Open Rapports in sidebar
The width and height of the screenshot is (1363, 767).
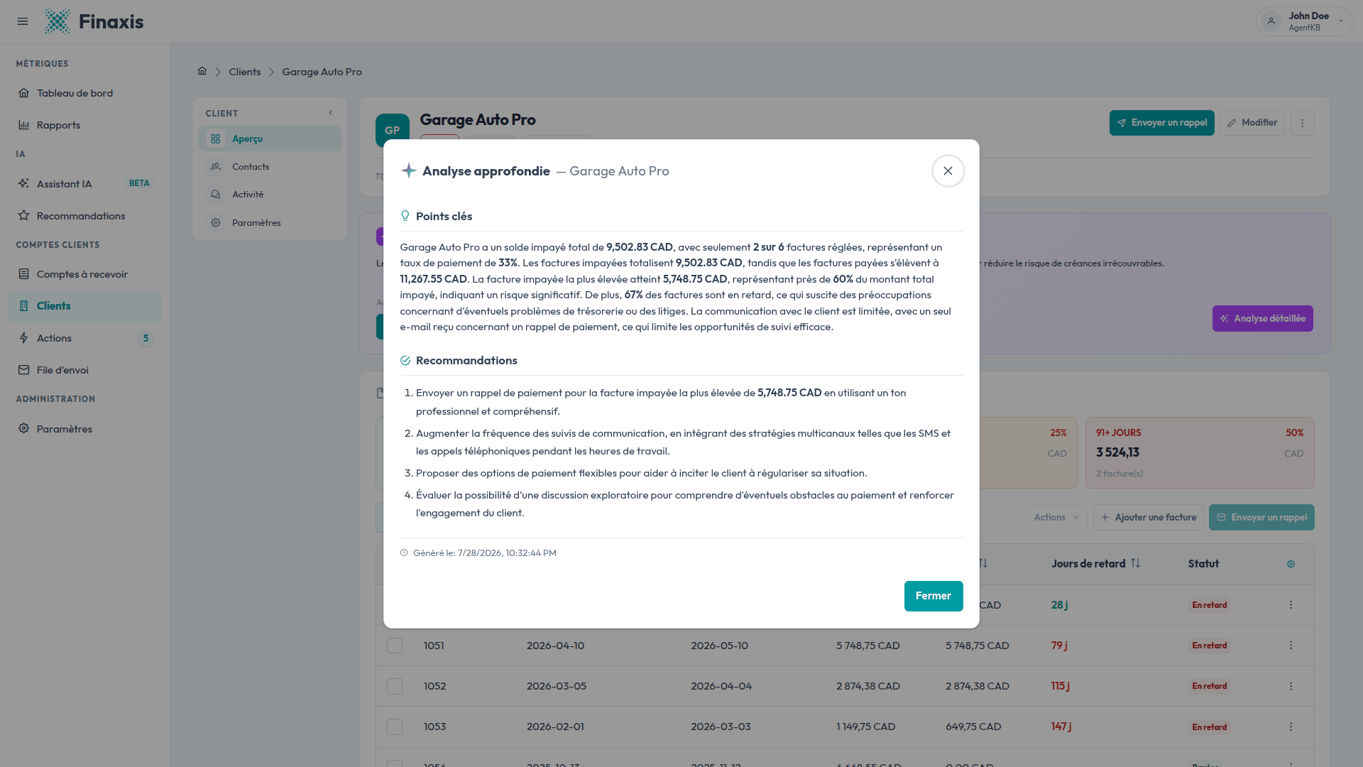(84, 125)
